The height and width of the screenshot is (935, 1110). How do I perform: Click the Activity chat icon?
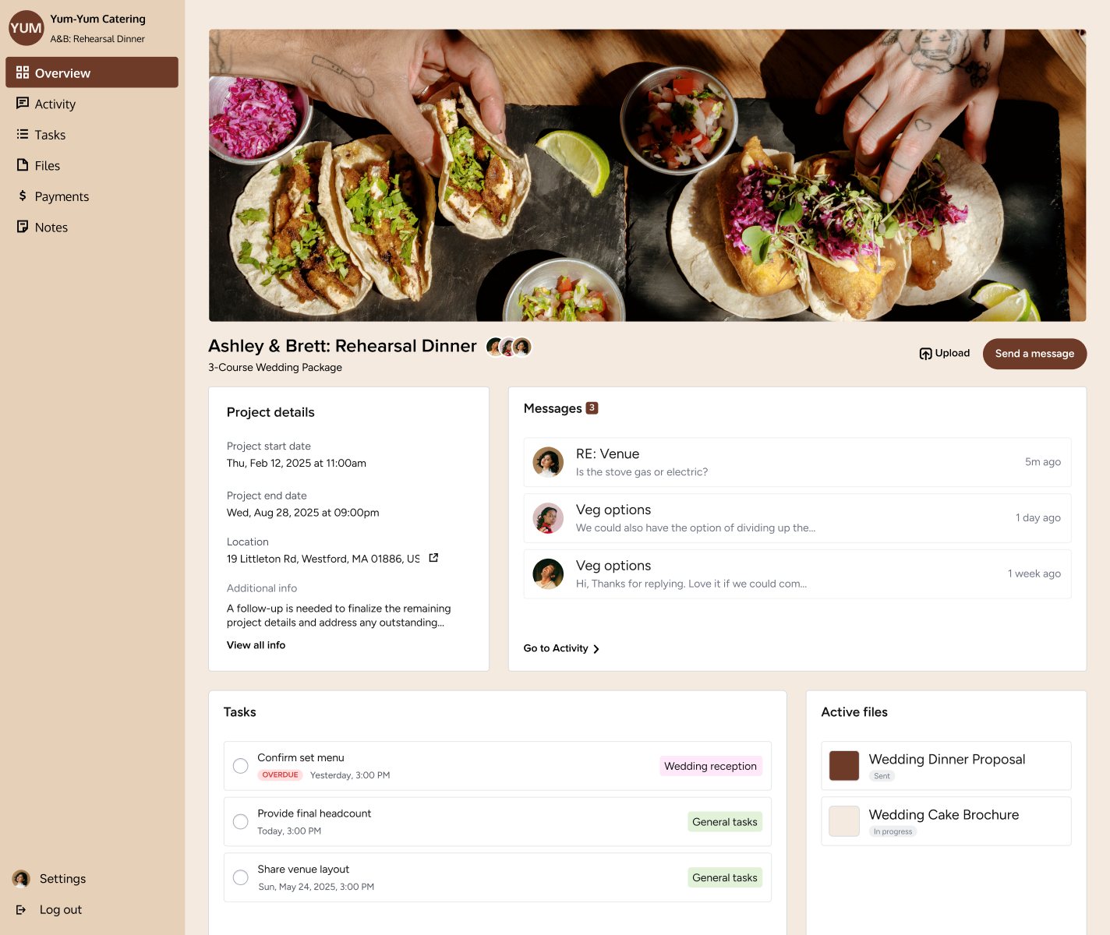point(23,104)
